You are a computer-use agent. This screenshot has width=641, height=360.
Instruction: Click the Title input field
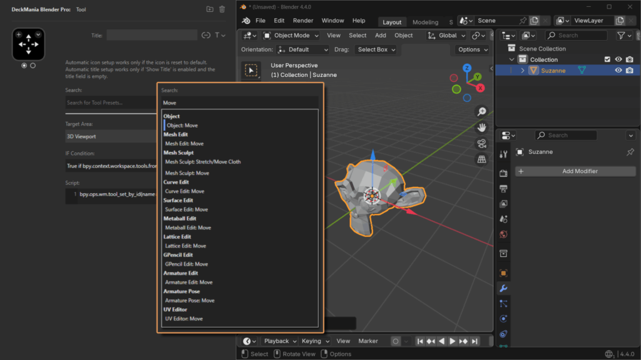151,35
